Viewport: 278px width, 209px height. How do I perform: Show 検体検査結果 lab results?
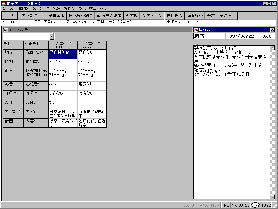pyautogui.click(x=81, y=16)
